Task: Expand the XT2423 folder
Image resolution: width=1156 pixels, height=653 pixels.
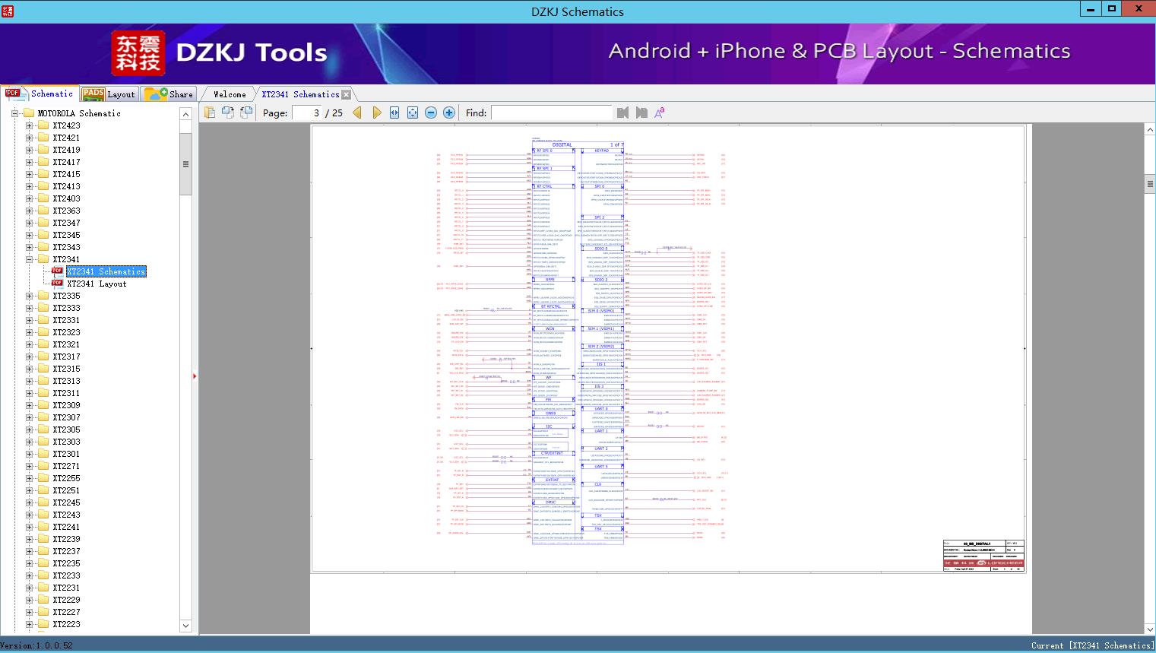Action: pos(29,125)
